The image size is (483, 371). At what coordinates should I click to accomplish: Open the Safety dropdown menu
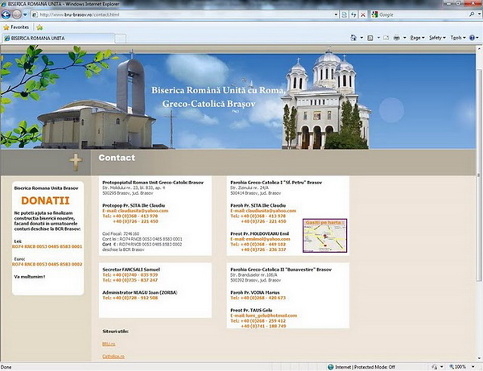437,38
